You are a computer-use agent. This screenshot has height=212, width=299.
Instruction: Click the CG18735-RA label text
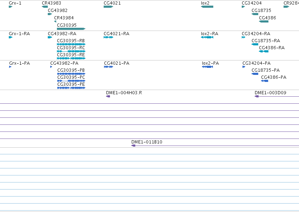266,41
